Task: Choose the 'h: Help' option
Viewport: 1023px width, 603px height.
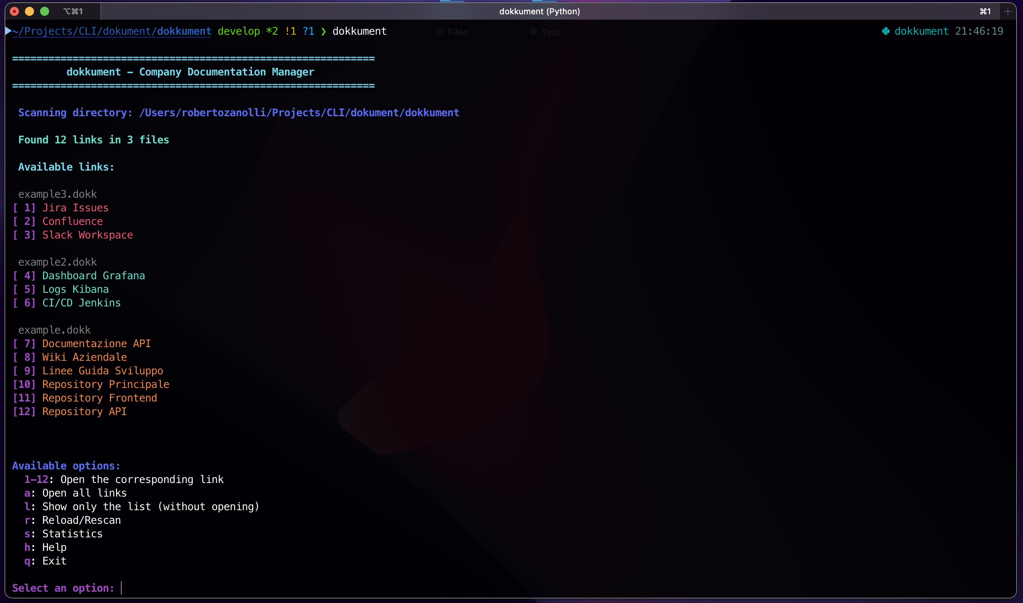Action: coord(46,547)
